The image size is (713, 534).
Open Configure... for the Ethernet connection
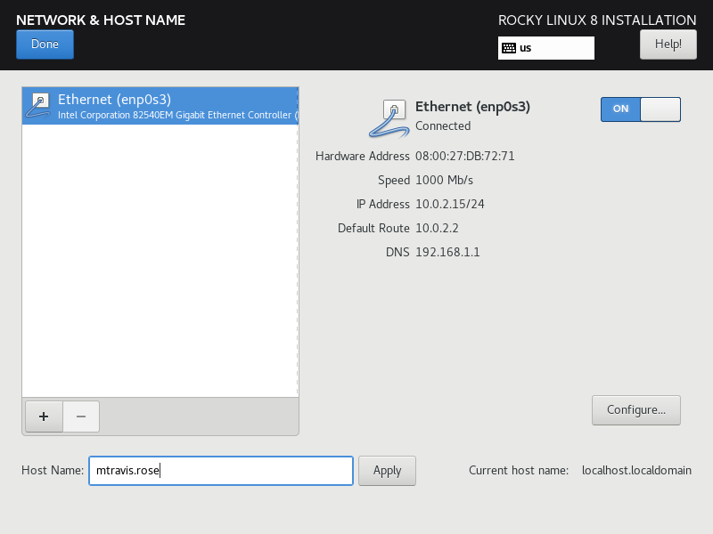point(635,410)
